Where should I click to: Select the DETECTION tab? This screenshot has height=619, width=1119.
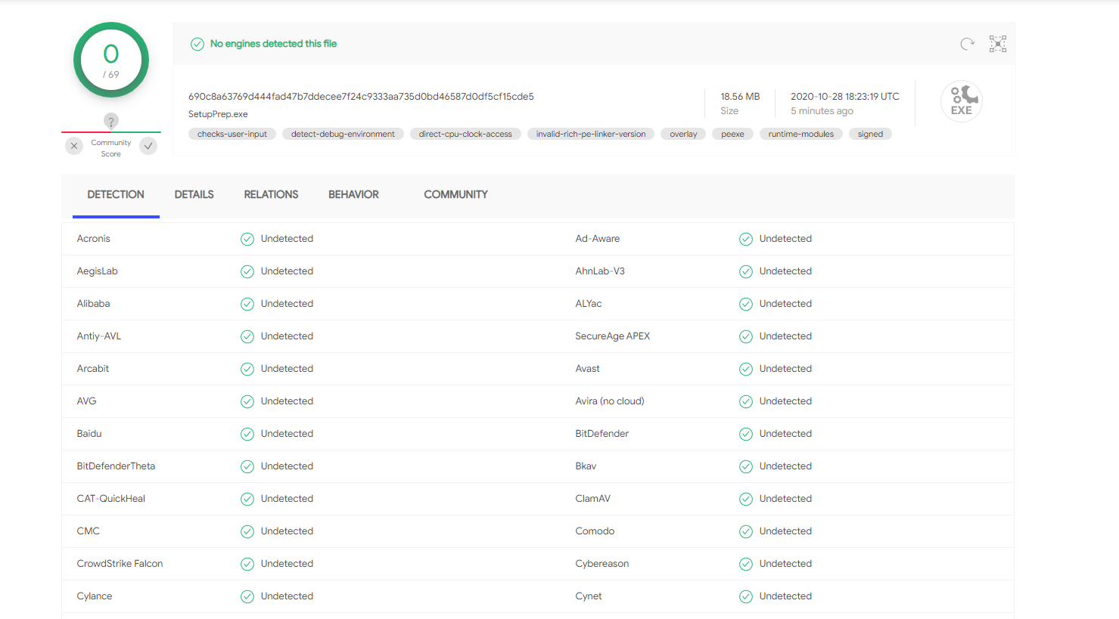(x=116, y=195)
